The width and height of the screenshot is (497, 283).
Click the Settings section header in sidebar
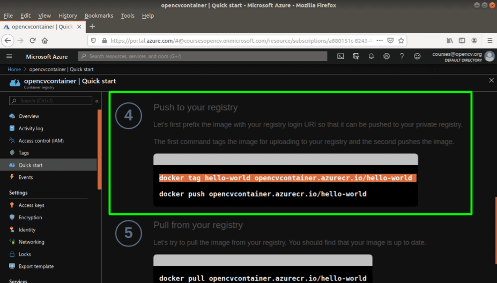pos(18,192)
